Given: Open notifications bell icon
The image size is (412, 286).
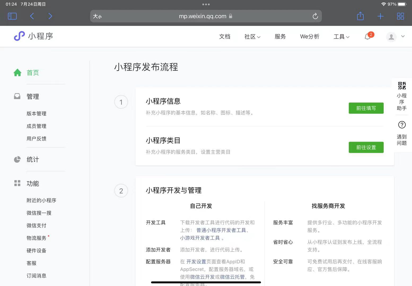Looking at the screenshot, I should click(x=368, y=36).
